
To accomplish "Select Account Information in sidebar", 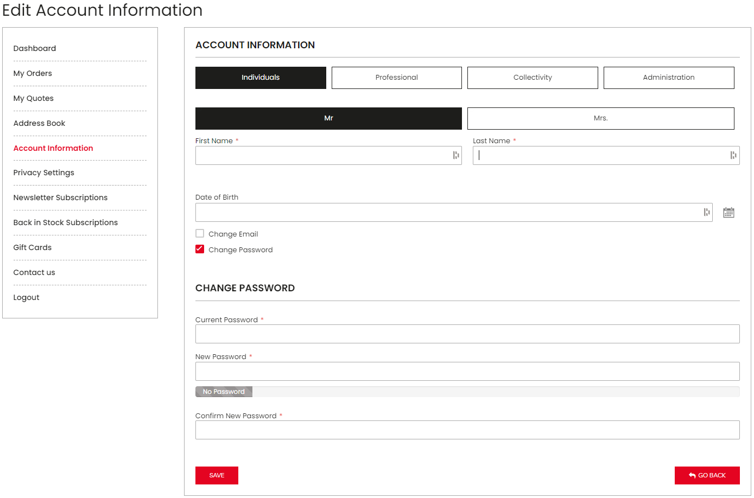I will pos(53,148).
